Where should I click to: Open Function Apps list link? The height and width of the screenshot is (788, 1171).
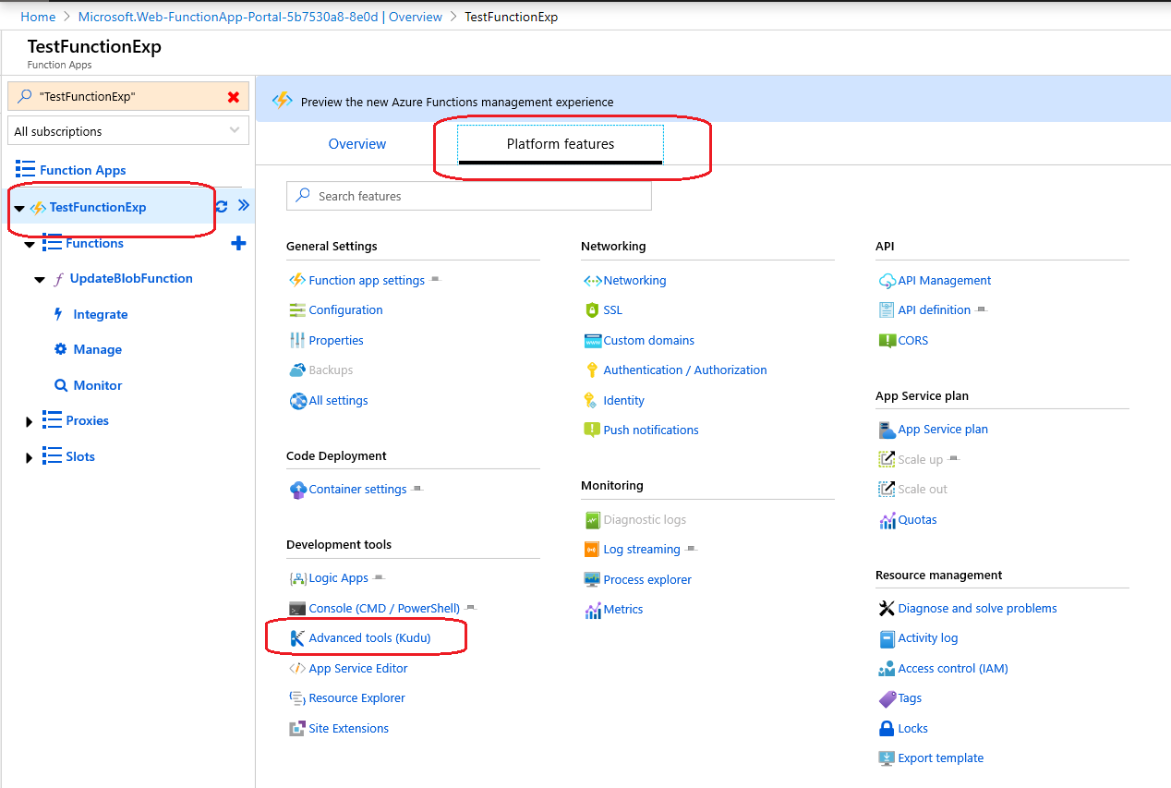click(x=83, y=170)
